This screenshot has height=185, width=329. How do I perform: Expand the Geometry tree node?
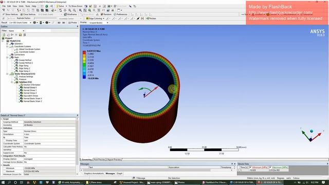(7, 44)
